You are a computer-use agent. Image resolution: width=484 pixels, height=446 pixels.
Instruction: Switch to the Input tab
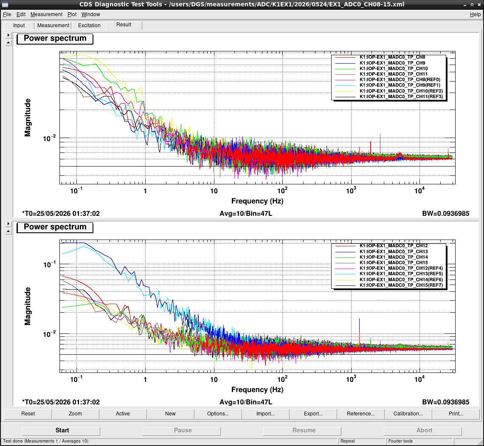point(19,25)
